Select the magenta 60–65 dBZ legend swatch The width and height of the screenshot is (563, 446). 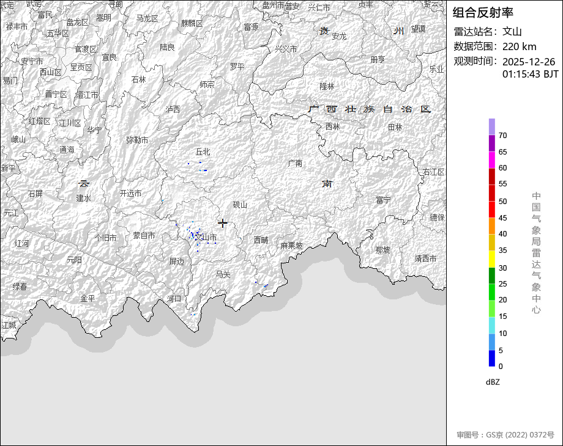pos(492,159)
